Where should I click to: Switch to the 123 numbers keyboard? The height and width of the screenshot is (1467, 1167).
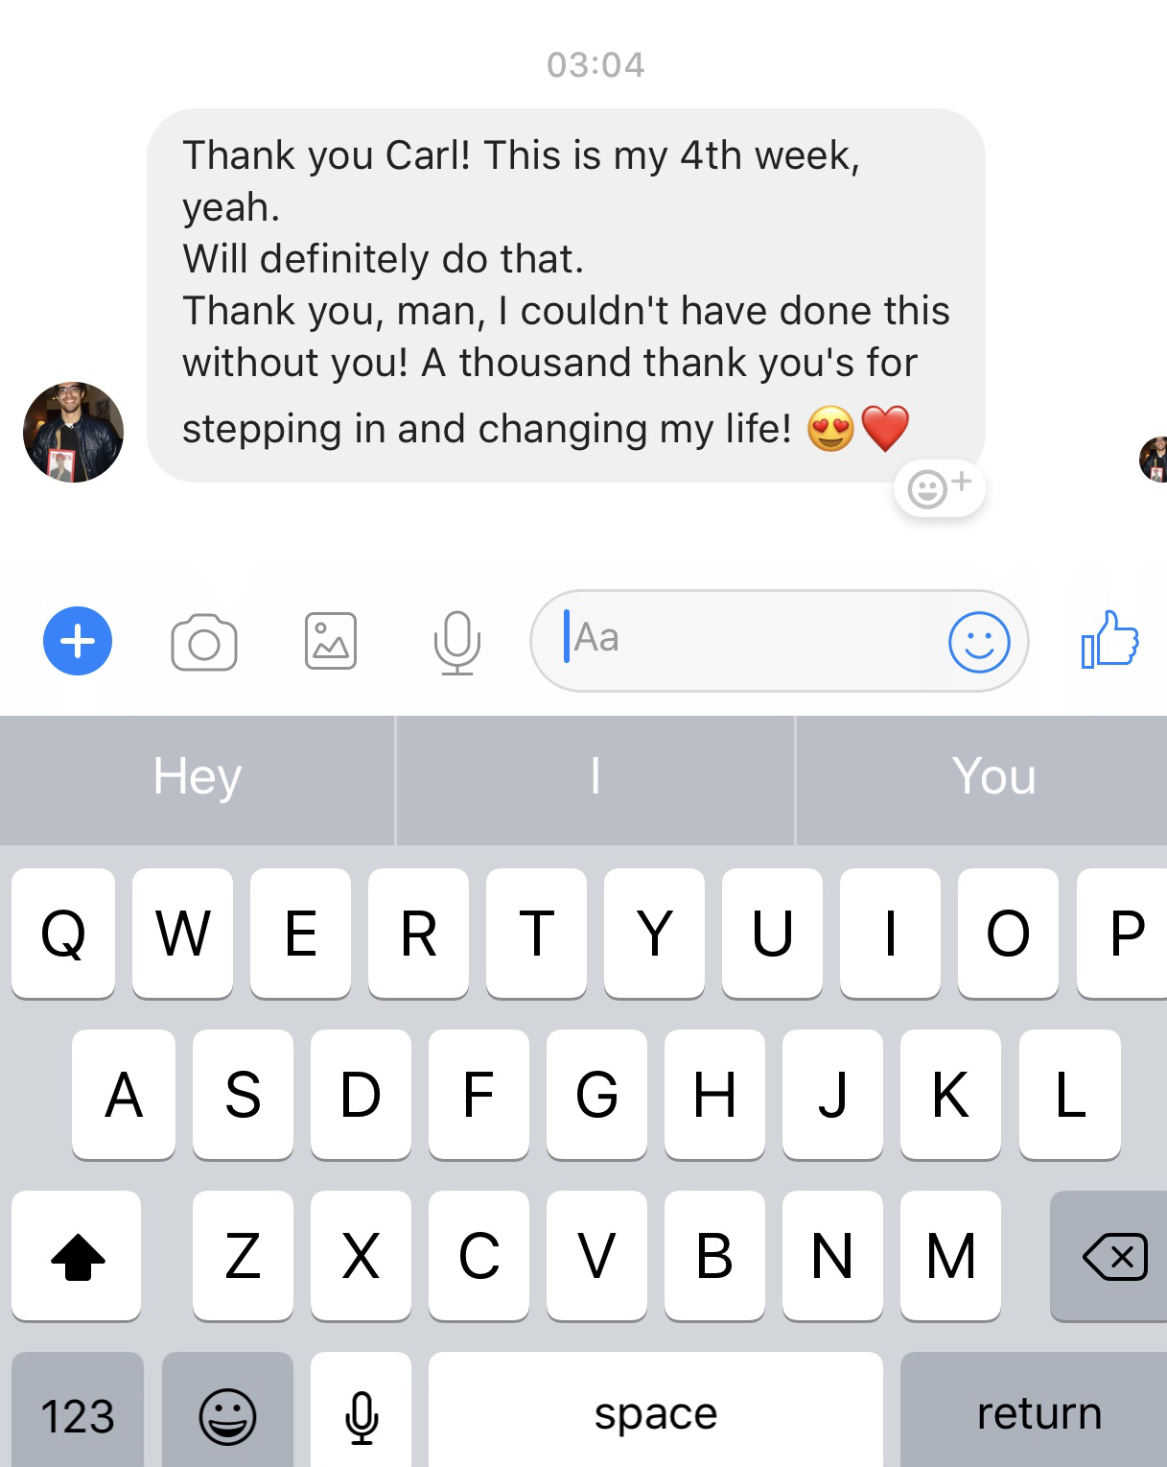(78, 1411)
